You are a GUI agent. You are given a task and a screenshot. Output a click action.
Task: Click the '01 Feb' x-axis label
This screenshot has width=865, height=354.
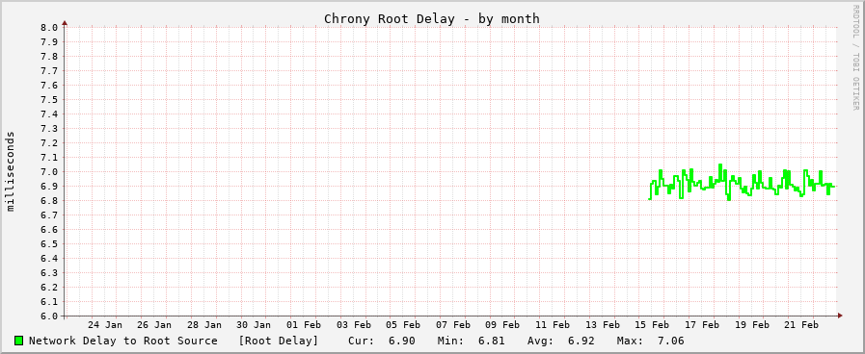click(x=304, y=325)
